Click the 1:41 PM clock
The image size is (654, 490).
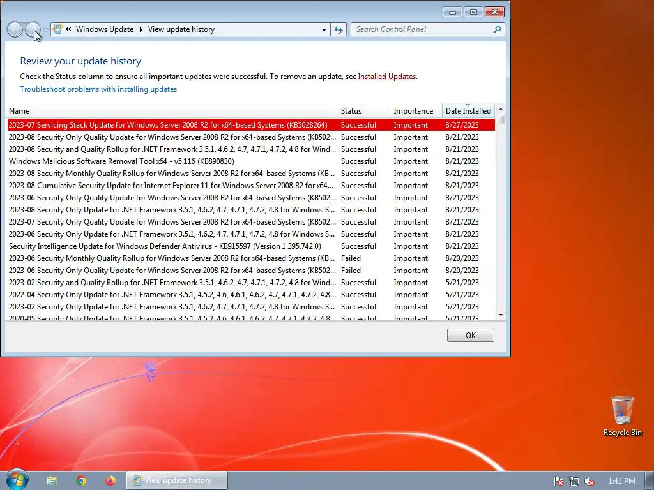(621, 481)
